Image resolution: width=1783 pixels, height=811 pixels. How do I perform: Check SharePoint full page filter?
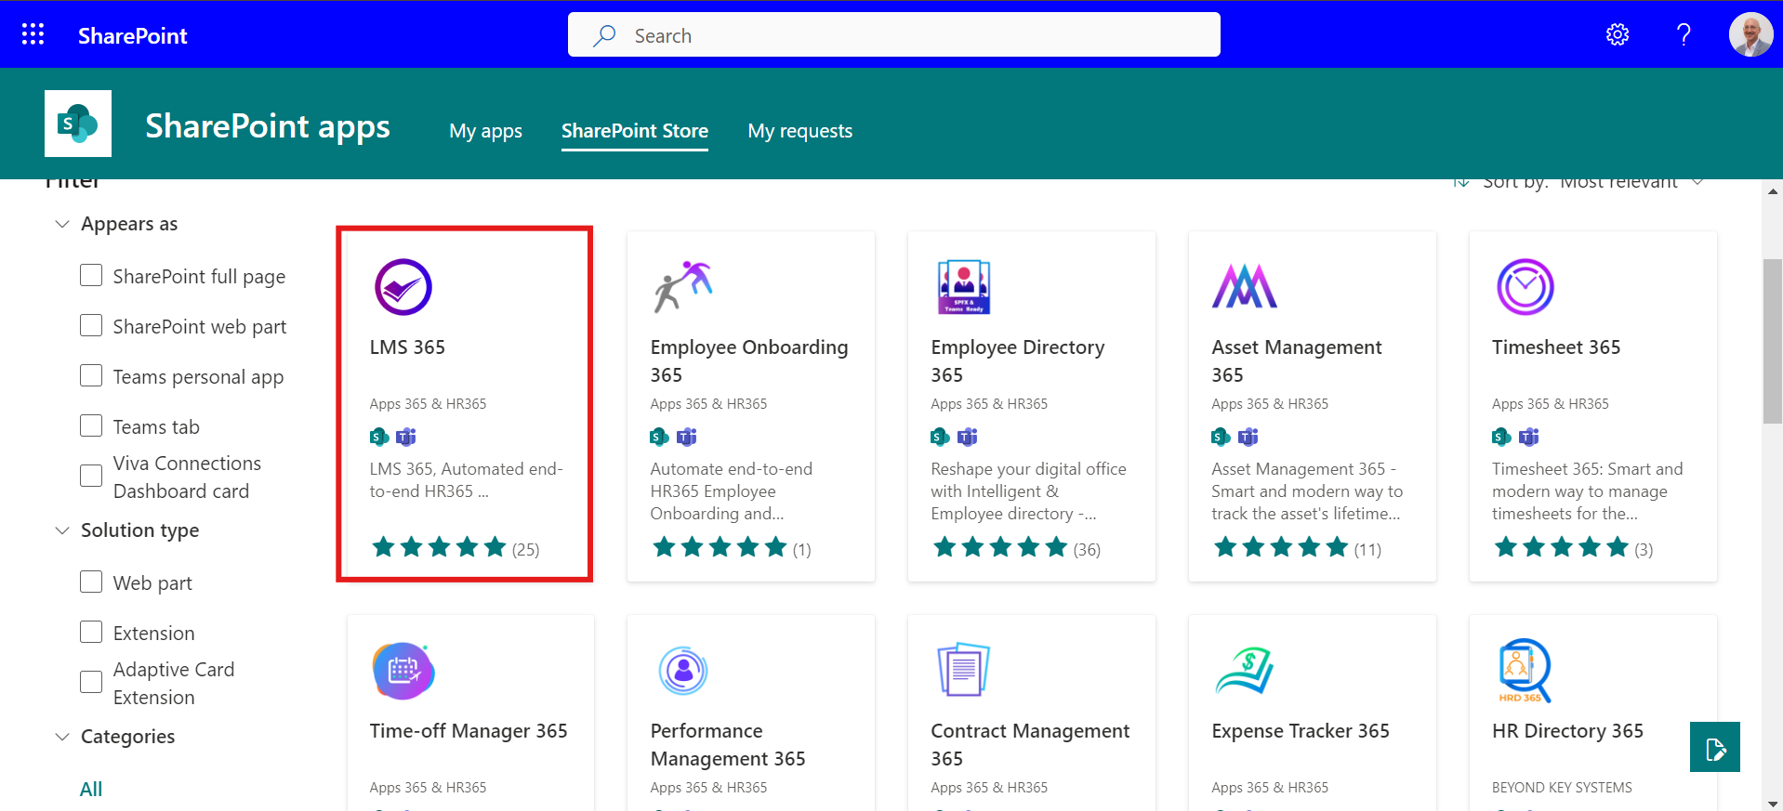[91, 276]
